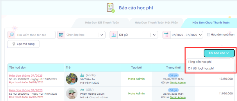Open Phạm Hoàng Gia An's avatar photo
The height and width of the screenshot is (101, 237).
[72, 93]
